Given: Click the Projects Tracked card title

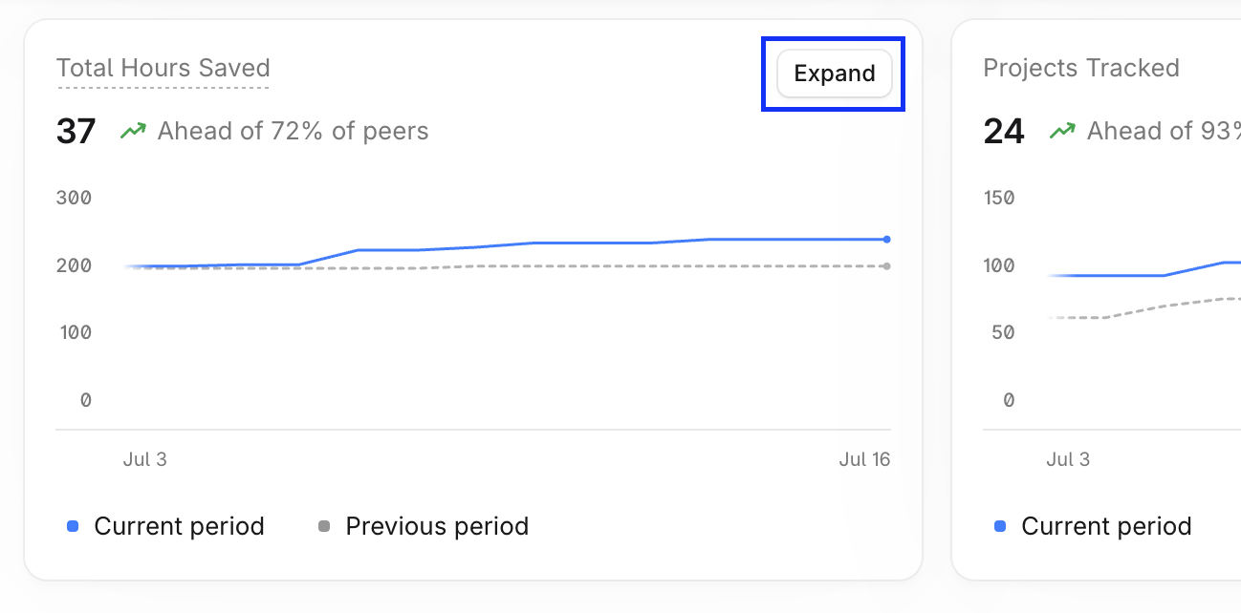Looking at the screenshot, I should pyautogui.click(x=1081, y=68).
